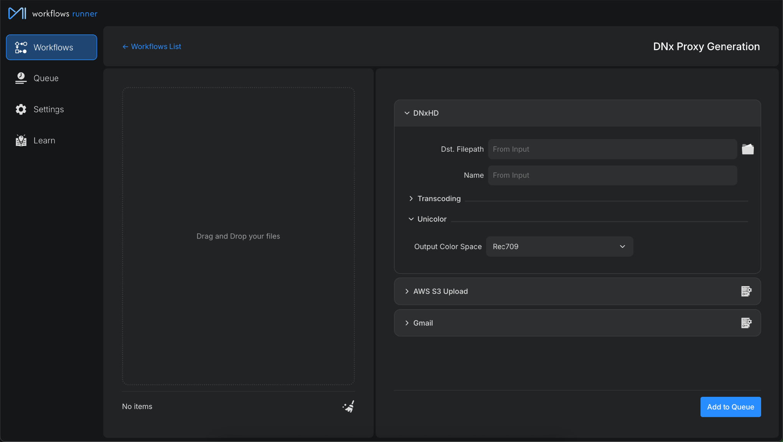783x442 pixels.
Task: Click the Workflows sidebar icon
Action: [21, 47]
